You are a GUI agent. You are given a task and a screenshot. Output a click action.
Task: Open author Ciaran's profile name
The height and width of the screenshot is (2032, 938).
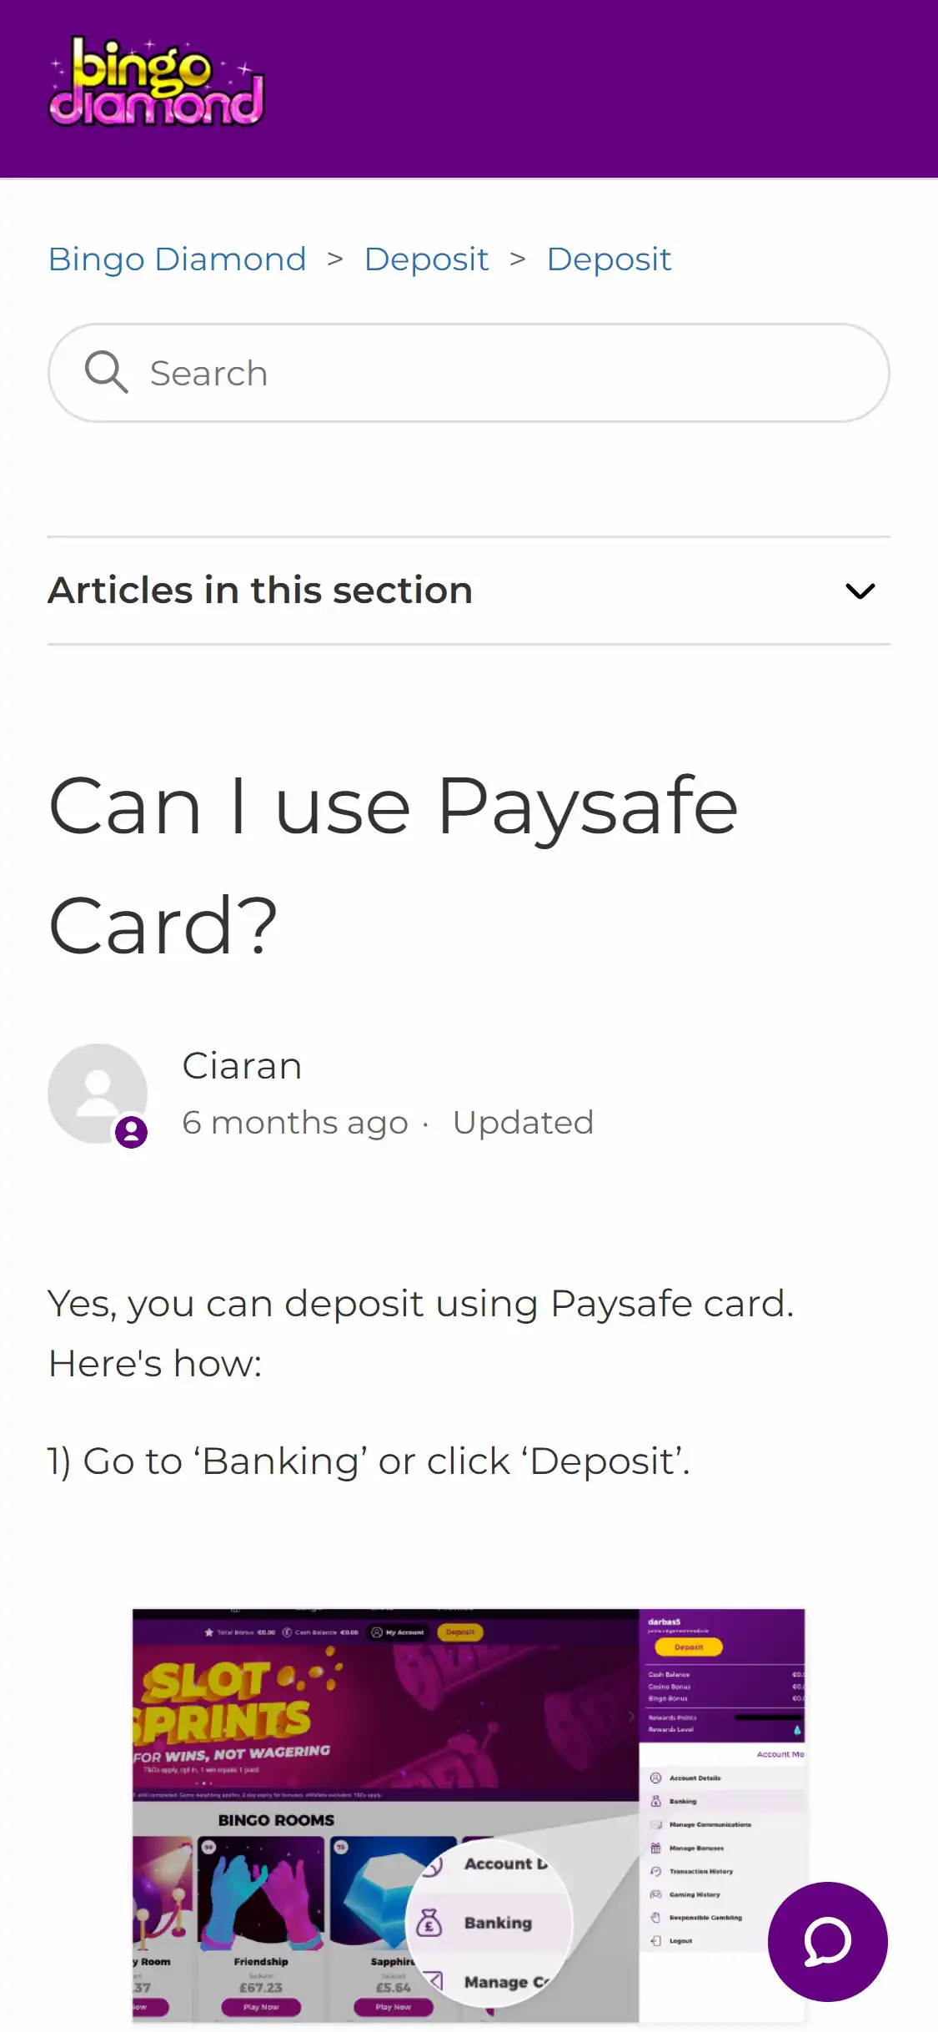[242, 1066]
